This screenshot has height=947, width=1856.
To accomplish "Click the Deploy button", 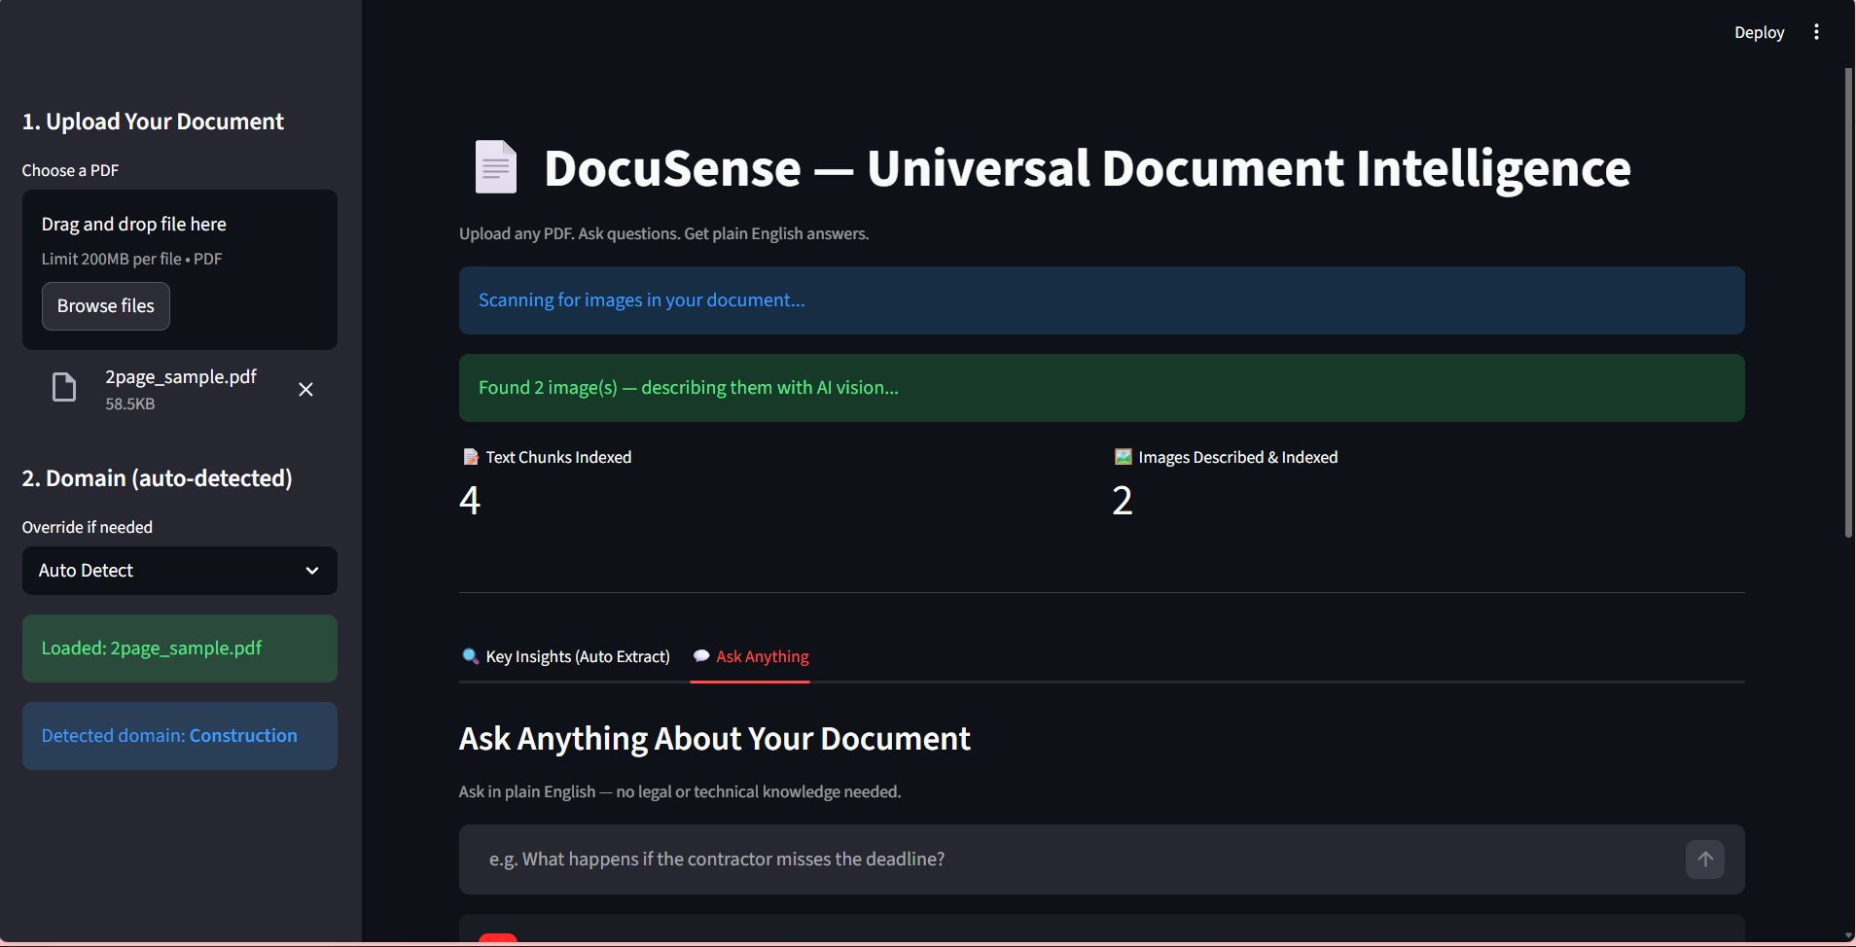I will click(1759, 31).
